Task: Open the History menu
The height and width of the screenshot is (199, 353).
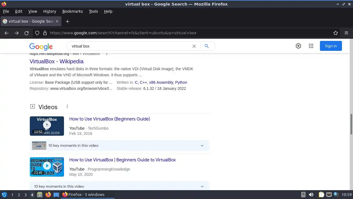Action: (x=50, y=11)
